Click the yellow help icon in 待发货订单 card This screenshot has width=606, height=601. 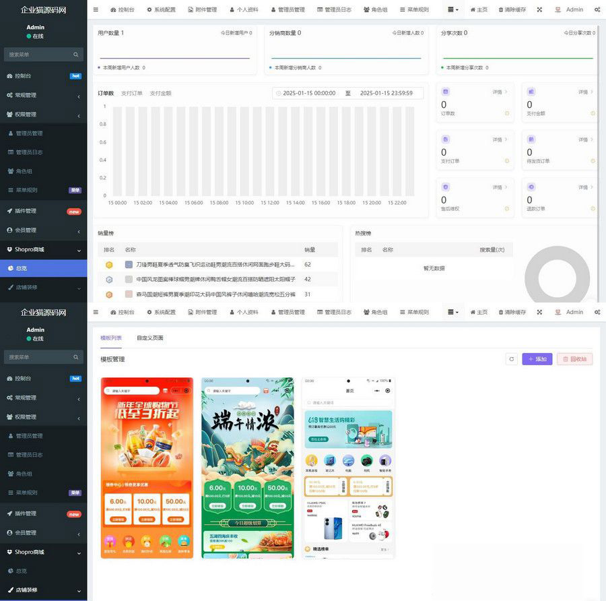click(593, 161)
